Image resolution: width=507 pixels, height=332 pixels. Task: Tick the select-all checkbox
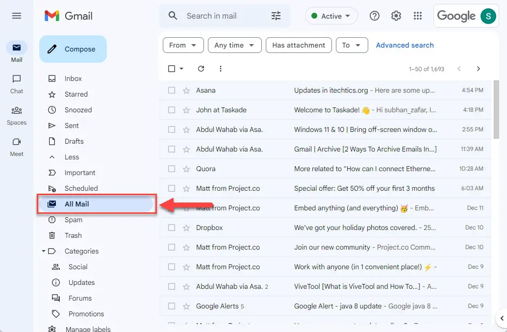[172, 69]
